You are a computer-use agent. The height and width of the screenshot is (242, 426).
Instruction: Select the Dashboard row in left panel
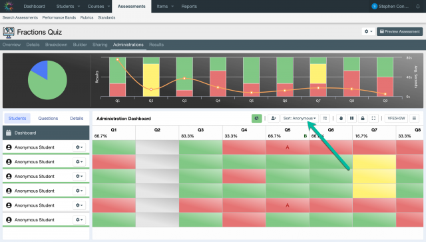click(x=46, y=133)
